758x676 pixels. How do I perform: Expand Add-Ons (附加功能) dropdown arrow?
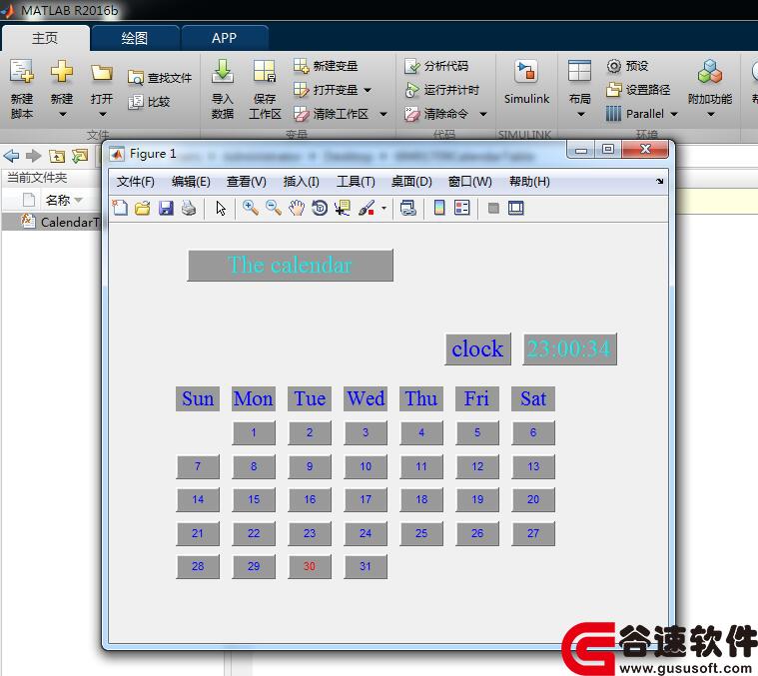pyautogui.click(x=711, y=115)
